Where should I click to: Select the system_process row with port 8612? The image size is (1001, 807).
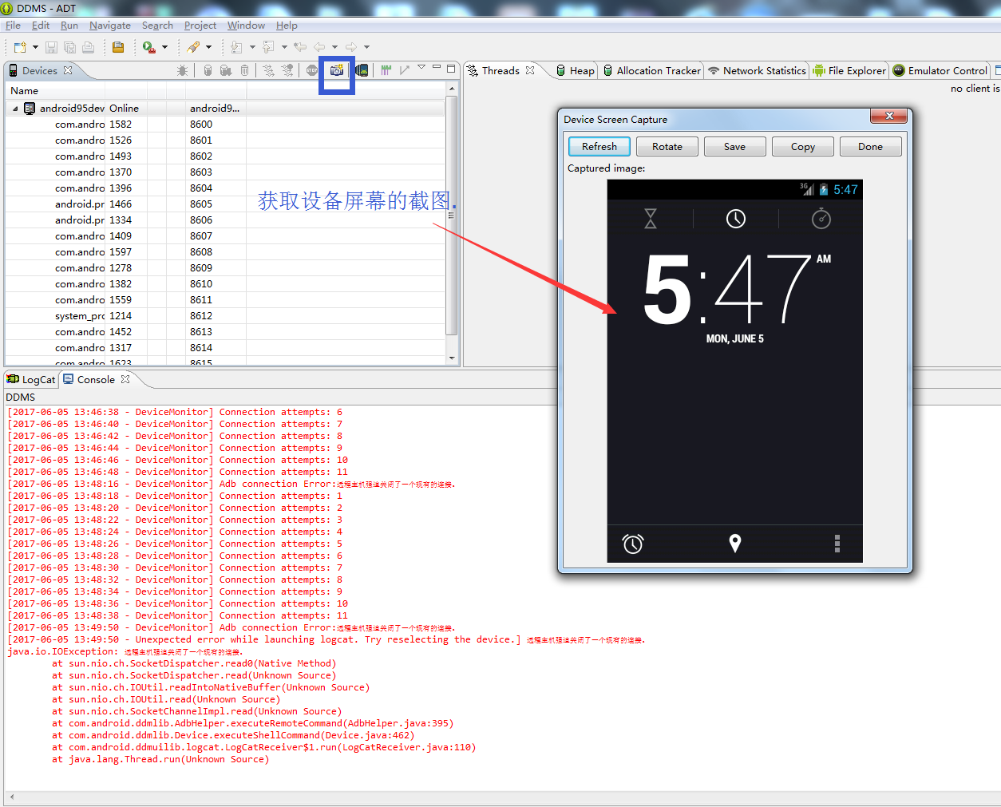(226, 316)
